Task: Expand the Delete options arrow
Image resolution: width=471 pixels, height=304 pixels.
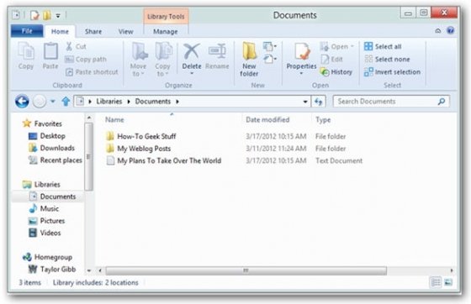Action: coord(192,73)
